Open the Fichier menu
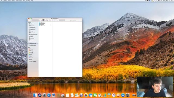Viewport: 174px width, 98px height. (x=9, y=1)
